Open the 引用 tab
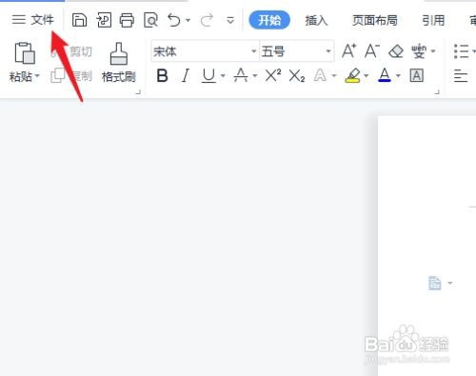Screen dimensions: 476x376 (x=433, y=21)
